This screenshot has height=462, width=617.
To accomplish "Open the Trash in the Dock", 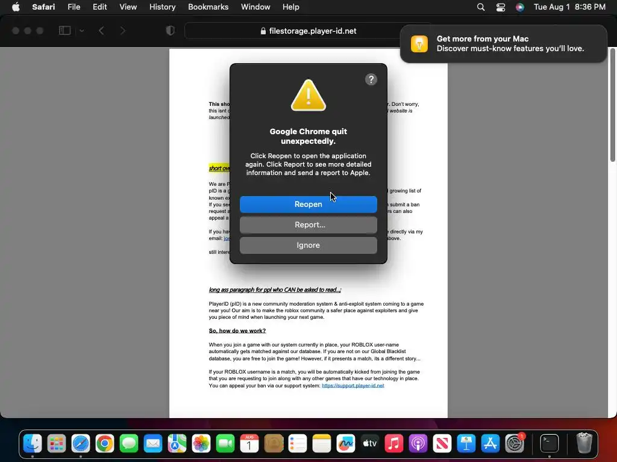I will pyautogui.click(x=584, y=443).
